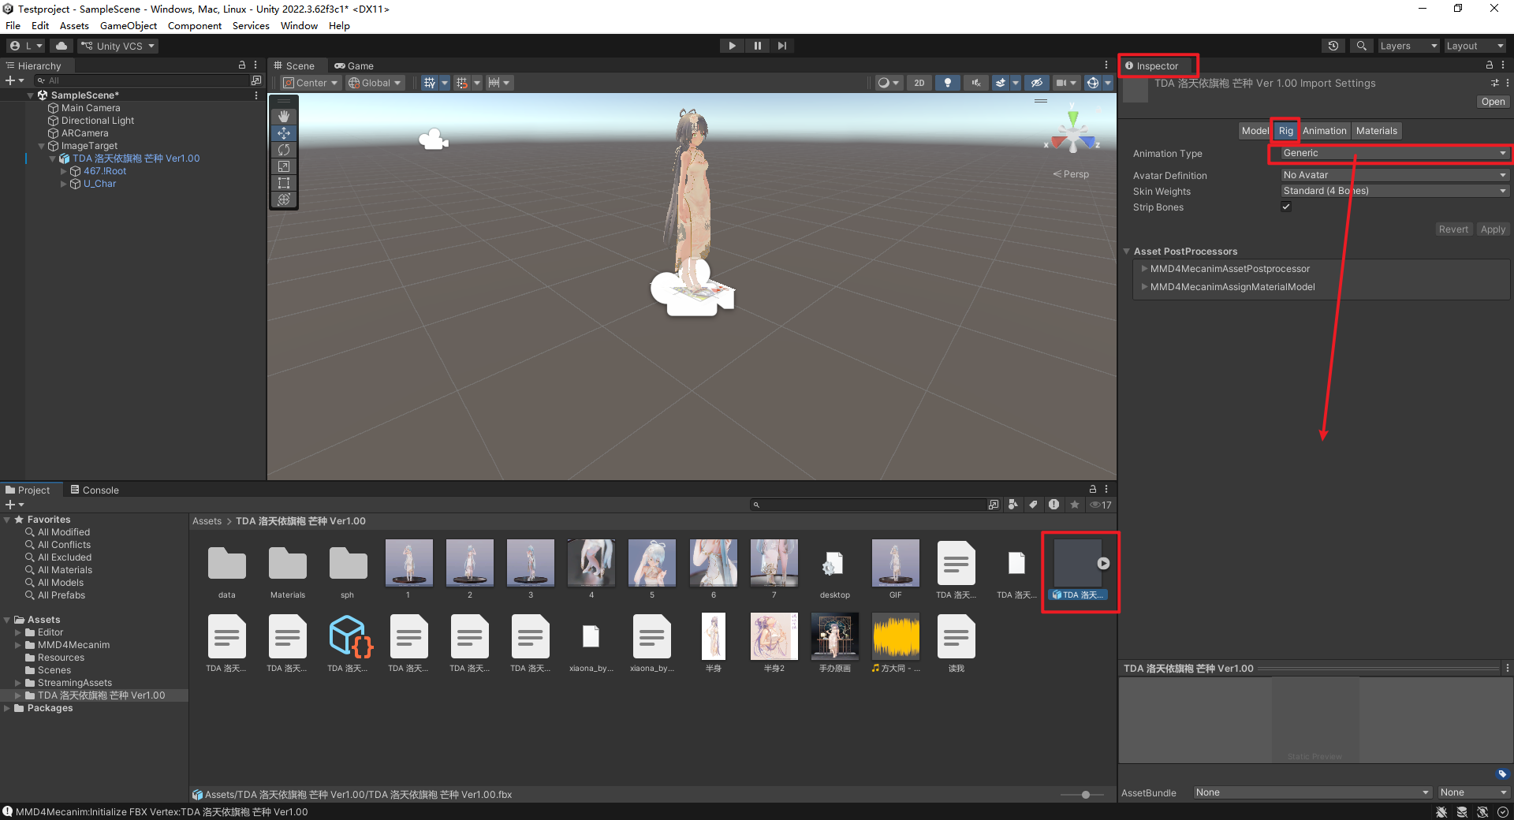The height and width of the screenshot is (820, 1514).
Task: Open the cloud services icon
Action: pyautogui.click(x=62, y=46)
